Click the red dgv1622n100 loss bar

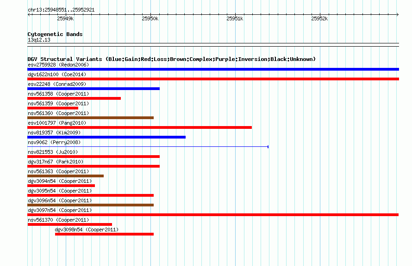pos(213,79)
